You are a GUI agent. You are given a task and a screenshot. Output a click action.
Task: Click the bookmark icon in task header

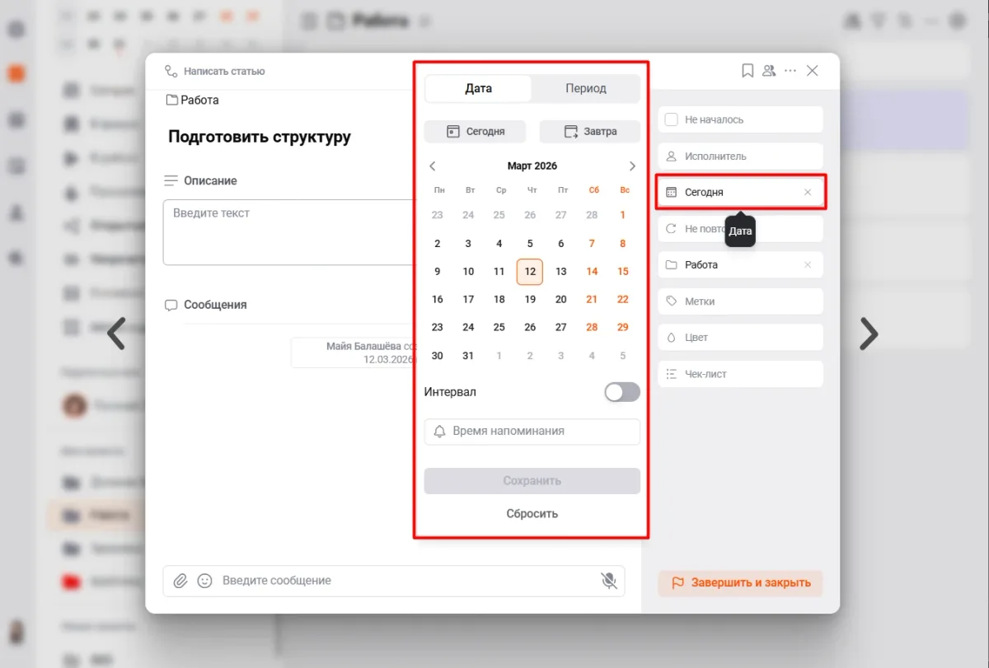(748, 71)
